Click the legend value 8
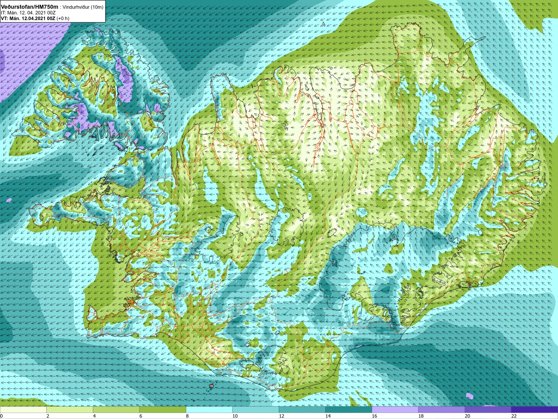The height and width of the screenshot is (419, 558). click(x=187, y=416)
